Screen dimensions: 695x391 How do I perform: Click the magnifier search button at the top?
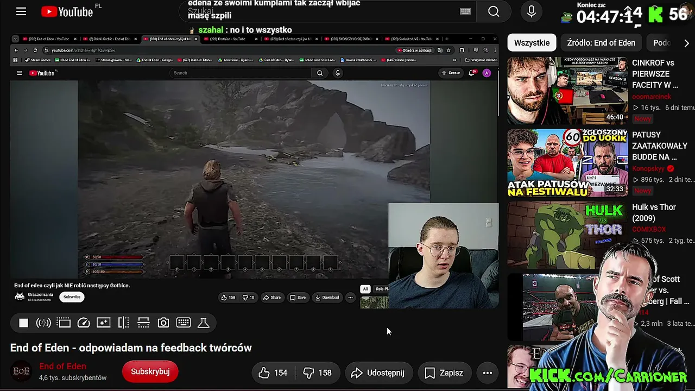(494, 11)
